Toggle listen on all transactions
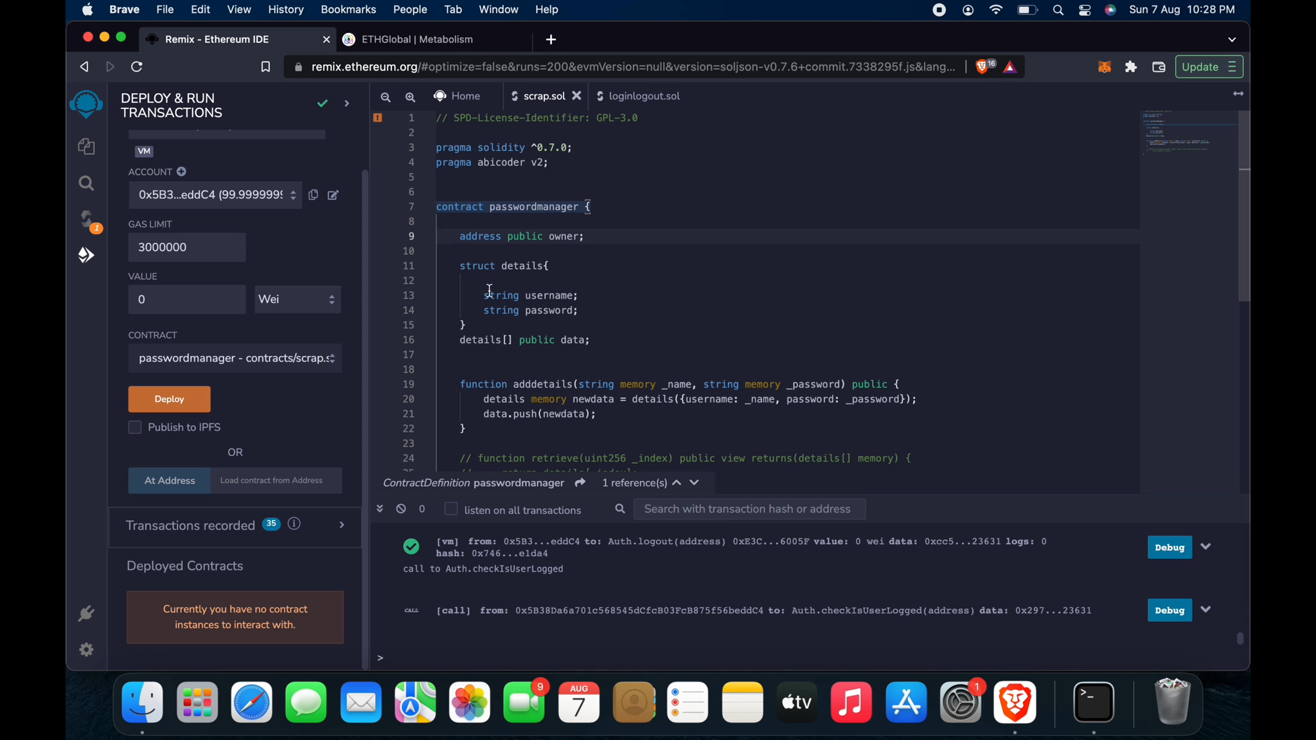This screenshot has height=740, width=1316. (451, 509)
